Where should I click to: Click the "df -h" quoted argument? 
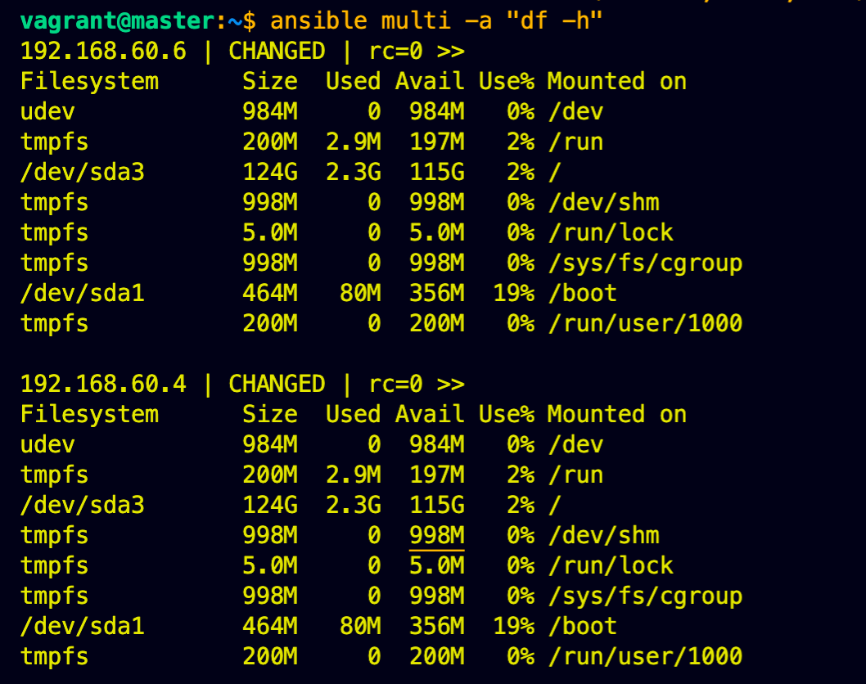point(554,21)
